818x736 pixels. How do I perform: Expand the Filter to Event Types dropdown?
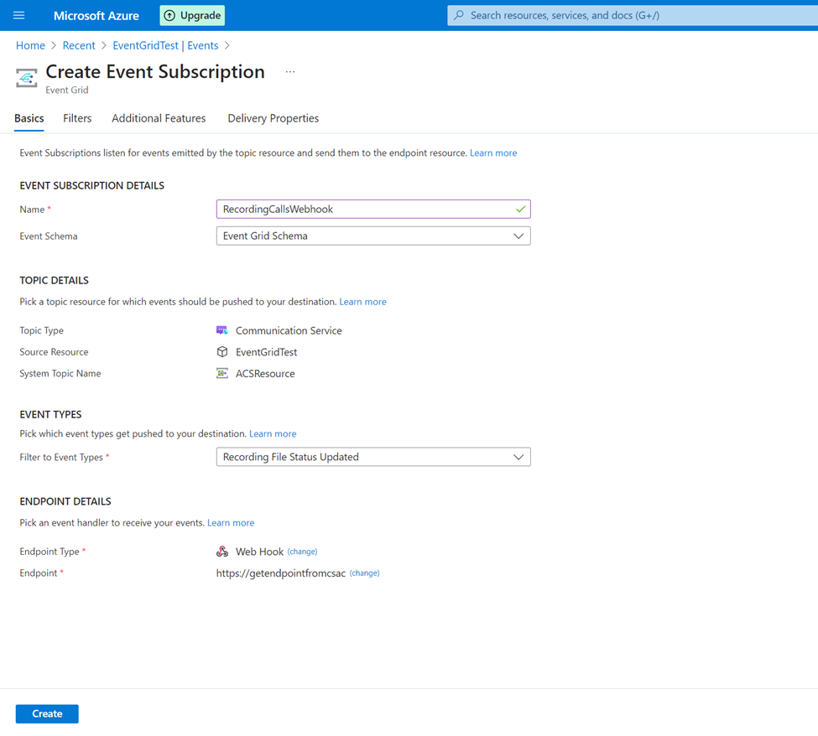pyautogui.click(x=373, y=457)
